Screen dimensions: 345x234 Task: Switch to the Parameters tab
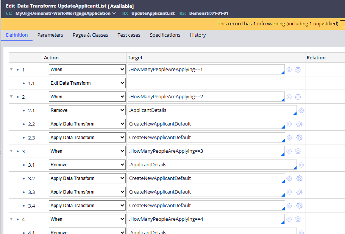coord(50,35)
